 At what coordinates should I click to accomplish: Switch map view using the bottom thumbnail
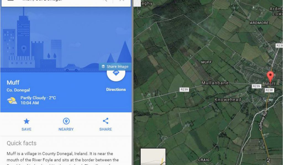click(x=153, y=156)
